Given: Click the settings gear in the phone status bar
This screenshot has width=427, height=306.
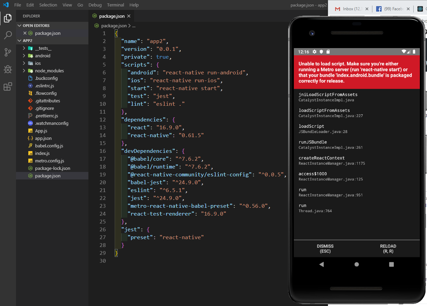Looking at the screenshot, I should [x=315, y=52].
